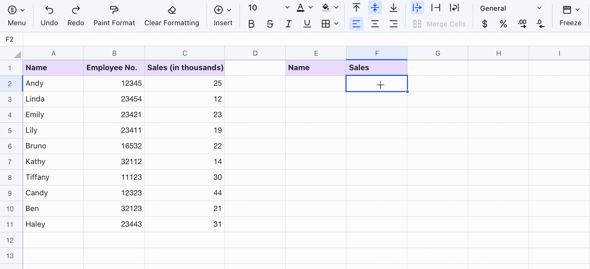The width and height of the screenshot is (590, 269).
Task: Toggle bold formatting
Action: coord(251,24)
